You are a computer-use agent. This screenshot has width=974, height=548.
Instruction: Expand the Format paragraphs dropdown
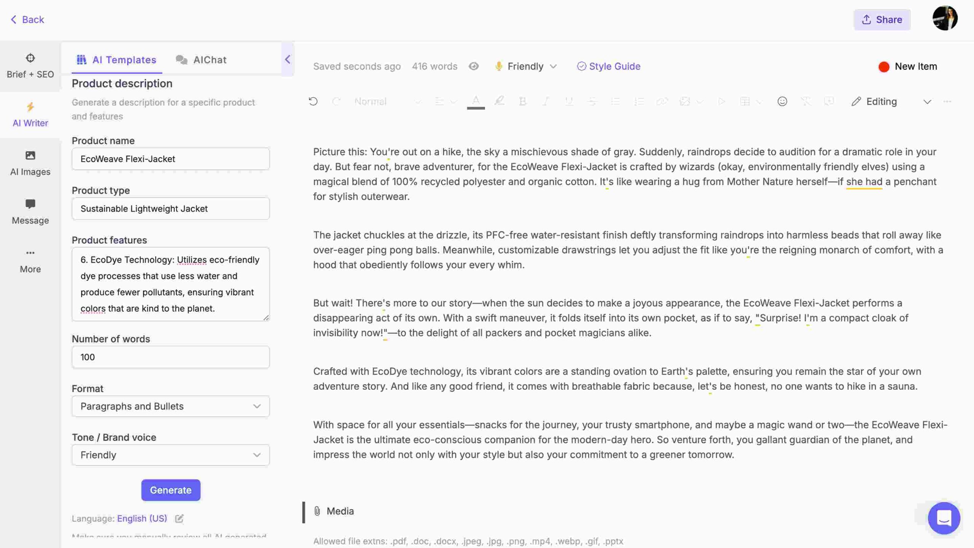tap(170, 406)
